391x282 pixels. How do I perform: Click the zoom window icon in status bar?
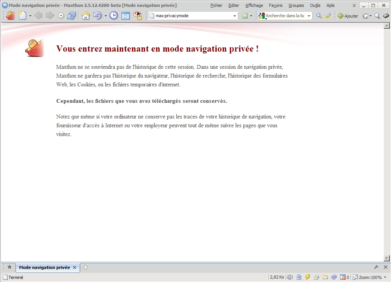[x=355, y=277]
